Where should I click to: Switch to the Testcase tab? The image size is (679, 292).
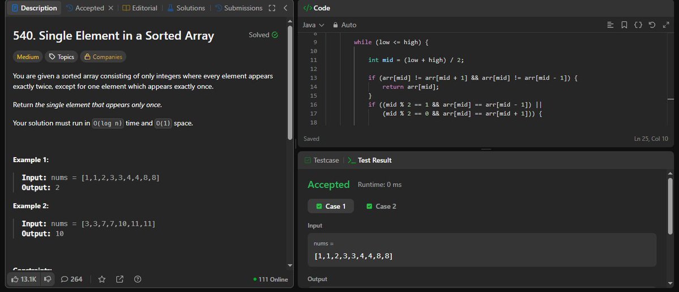click(322, 160)
